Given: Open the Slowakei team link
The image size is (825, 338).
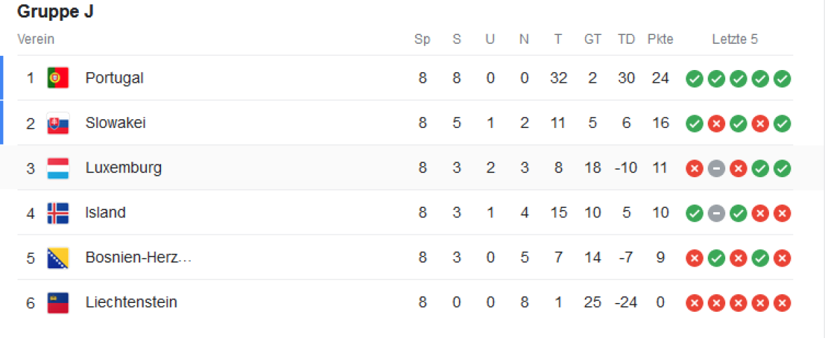Looking at the screenshot, I should [x=115, y=123].
